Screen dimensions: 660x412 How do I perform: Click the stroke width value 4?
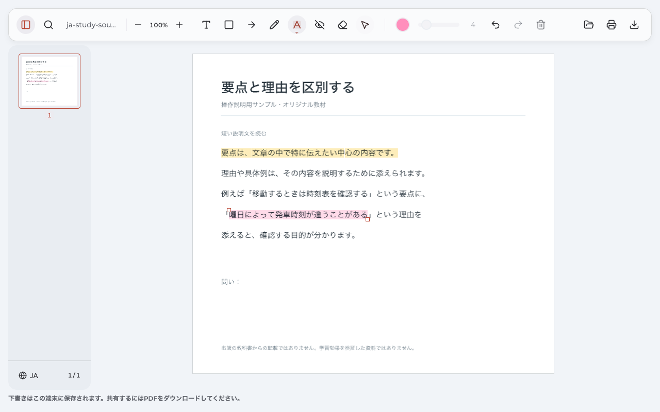(473, 25)
